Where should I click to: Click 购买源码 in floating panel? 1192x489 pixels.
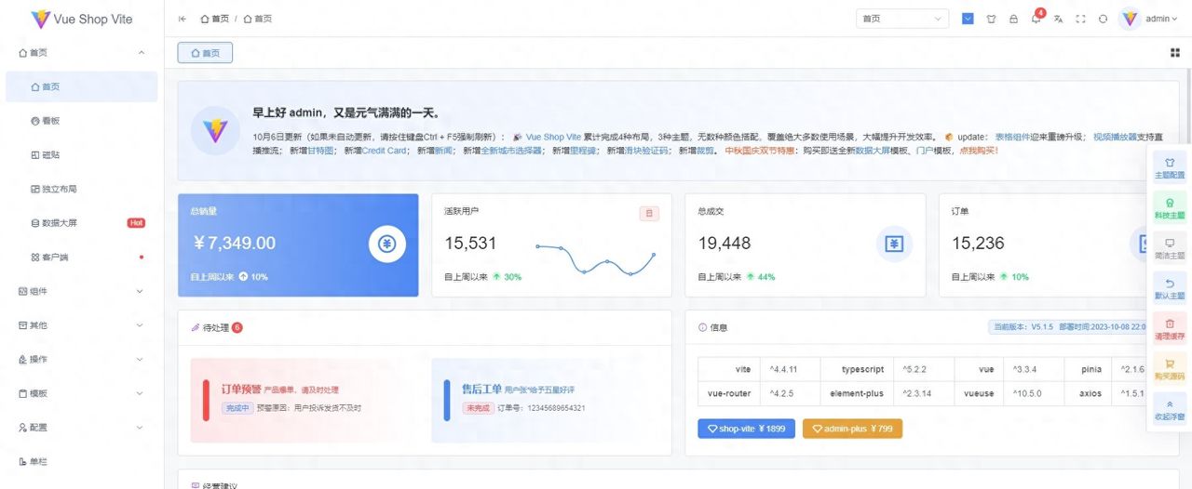[1170, 369]
